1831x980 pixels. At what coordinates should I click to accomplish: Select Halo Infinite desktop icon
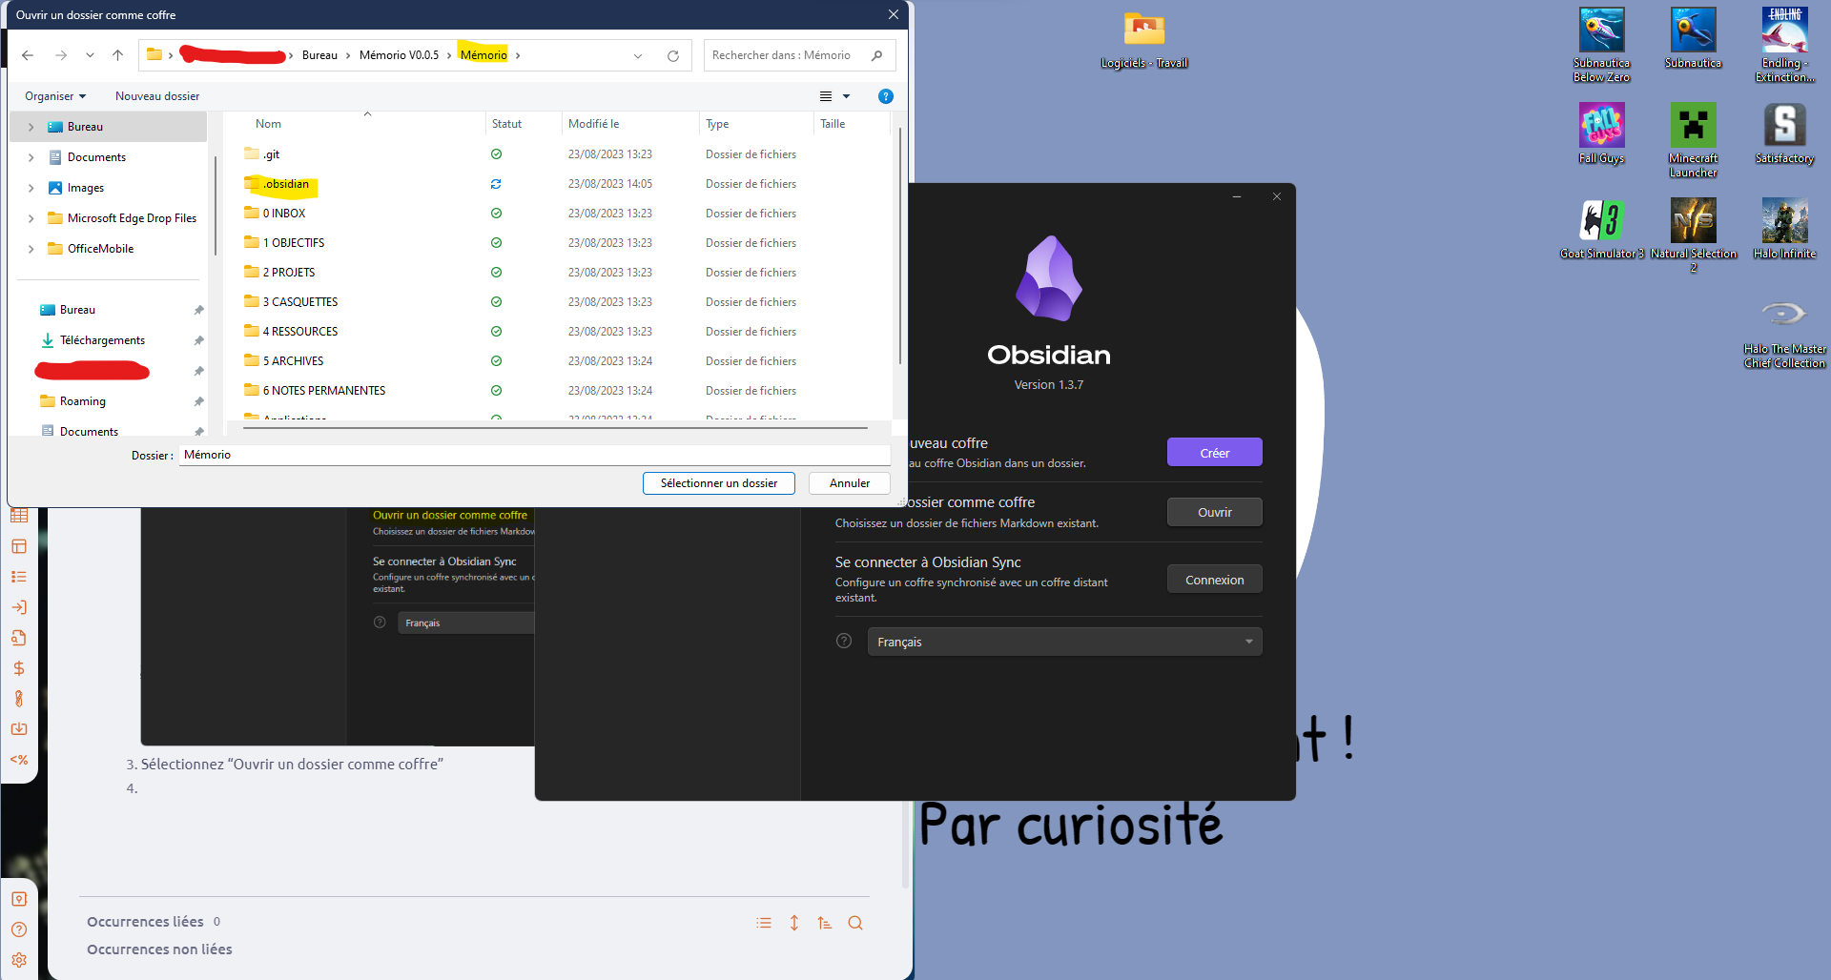point(1784,229)
